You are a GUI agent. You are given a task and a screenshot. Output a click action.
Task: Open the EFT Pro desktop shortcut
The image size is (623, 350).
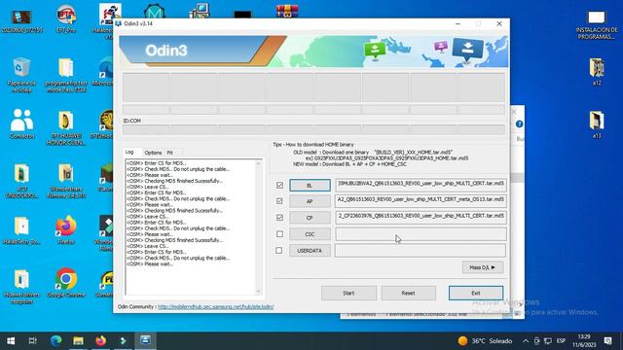click(x=66, y=19)
